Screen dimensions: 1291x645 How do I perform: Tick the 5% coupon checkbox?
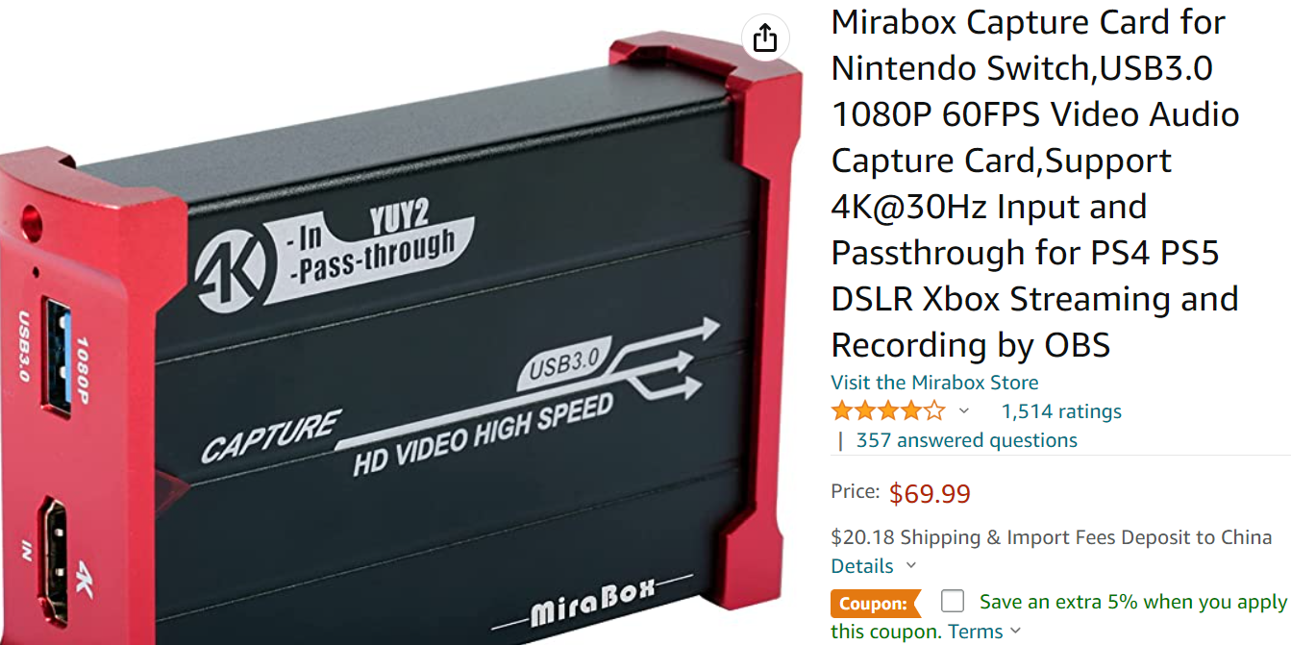[x=953, y=602]
